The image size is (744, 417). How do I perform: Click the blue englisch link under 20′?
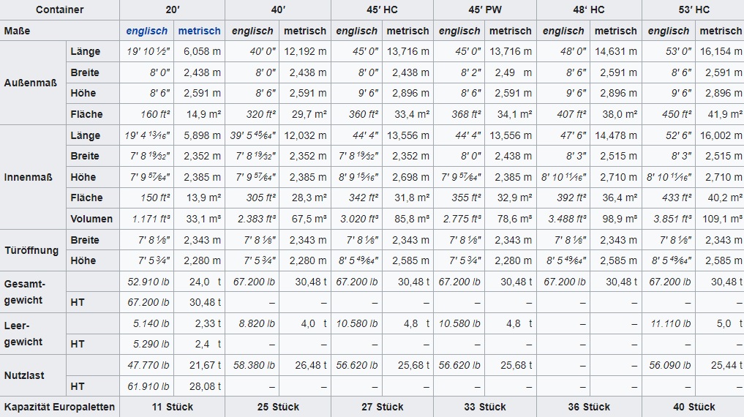(x=146, y=31)
